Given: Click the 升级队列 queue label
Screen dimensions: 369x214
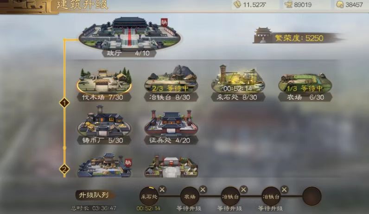Looking at the screenshot, I should (x=94, y=195).
